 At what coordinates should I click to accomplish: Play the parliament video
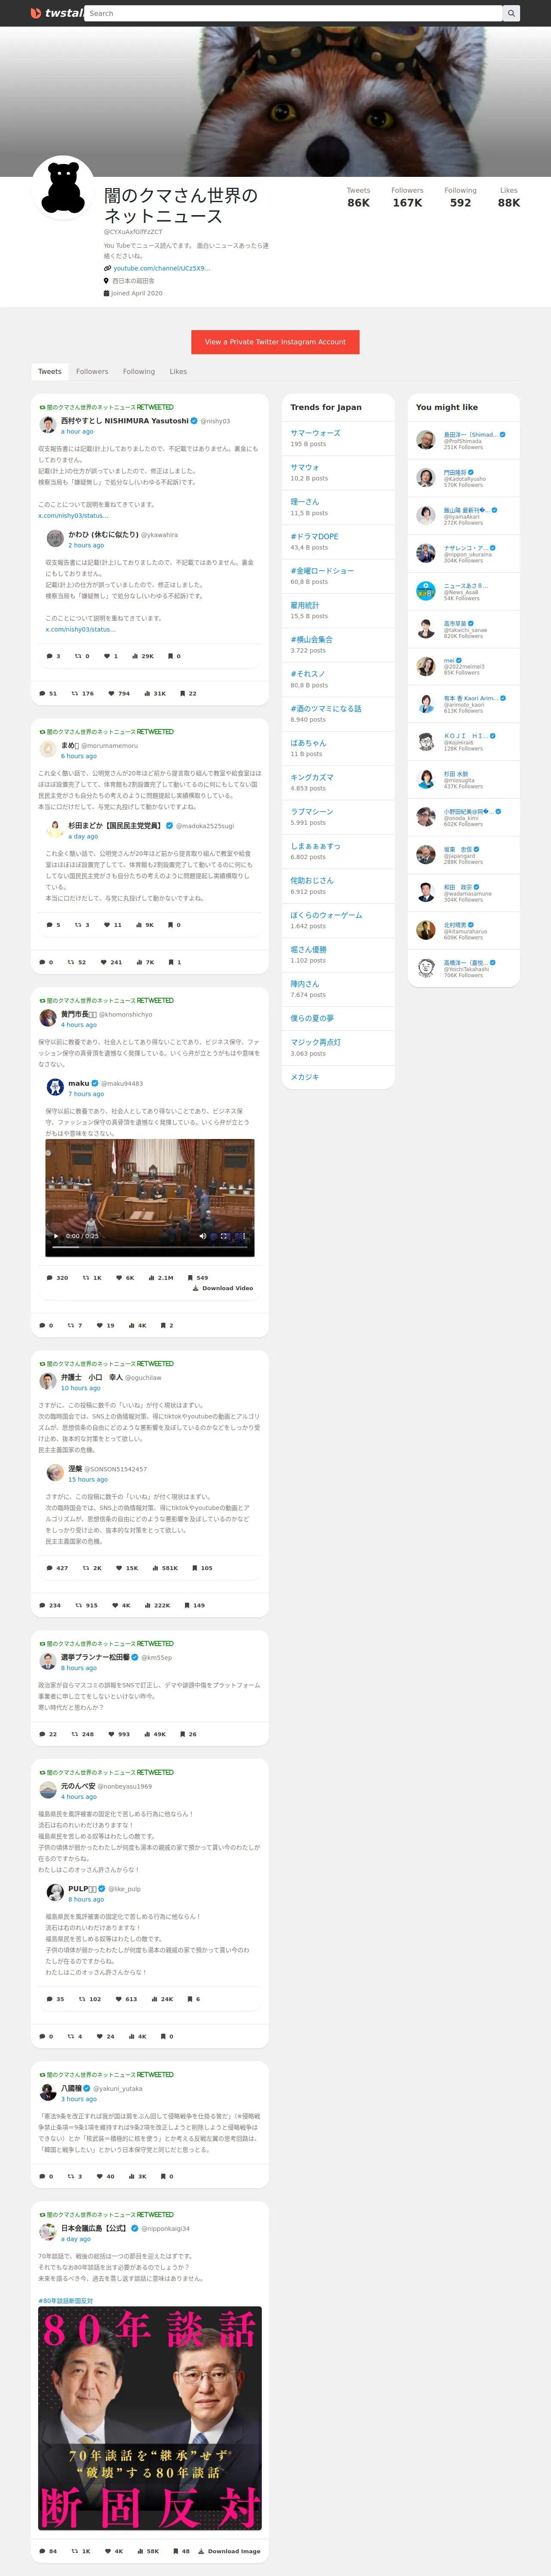point(56,1236)
